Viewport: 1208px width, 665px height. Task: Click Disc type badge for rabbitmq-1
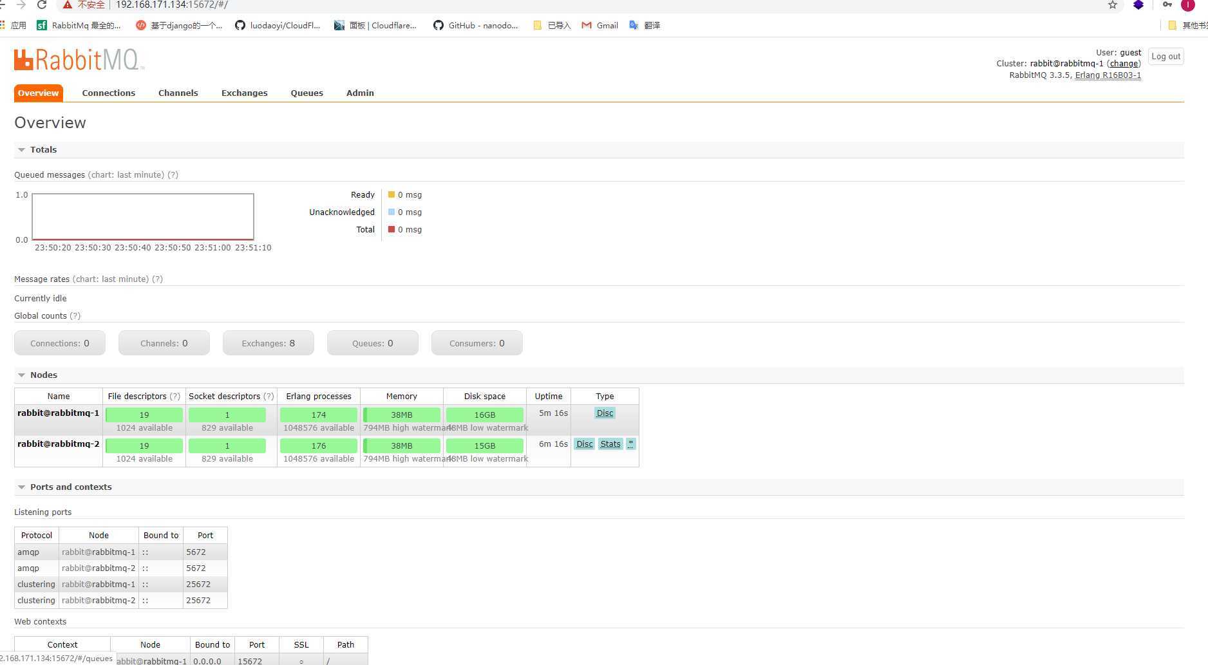tap(605, 413)
